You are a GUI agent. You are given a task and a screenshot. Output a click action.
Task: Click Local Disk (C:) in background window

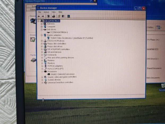153,49
